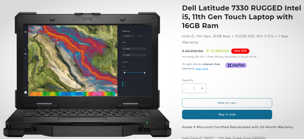
Task: Open the Source dropdown showing Hexagon
Action: 134,55
